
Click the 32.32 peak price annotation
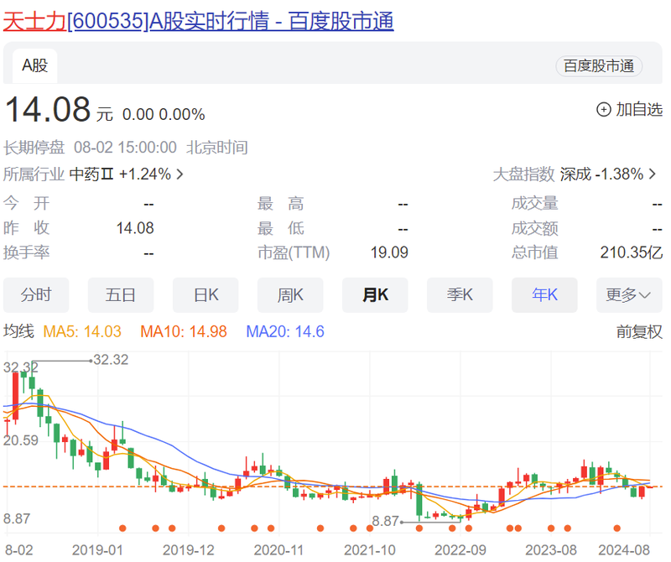tap(110, 361)
